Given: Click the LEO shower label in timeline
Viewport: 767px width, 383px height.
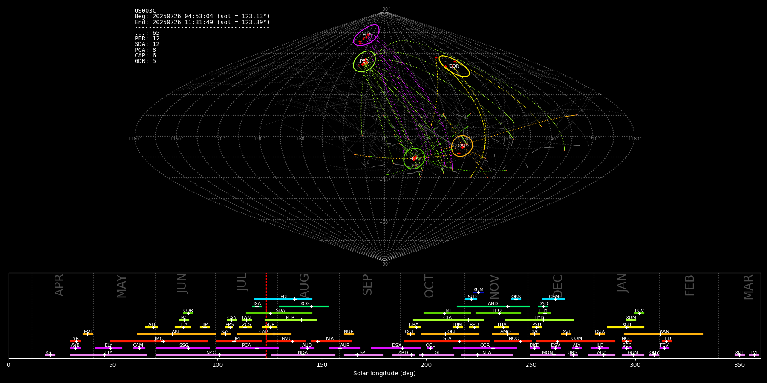Looking at the screenshot, I should [497, 311].
